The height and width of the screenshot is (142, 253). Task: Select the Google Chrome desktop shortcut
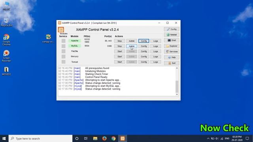(6, 40)
